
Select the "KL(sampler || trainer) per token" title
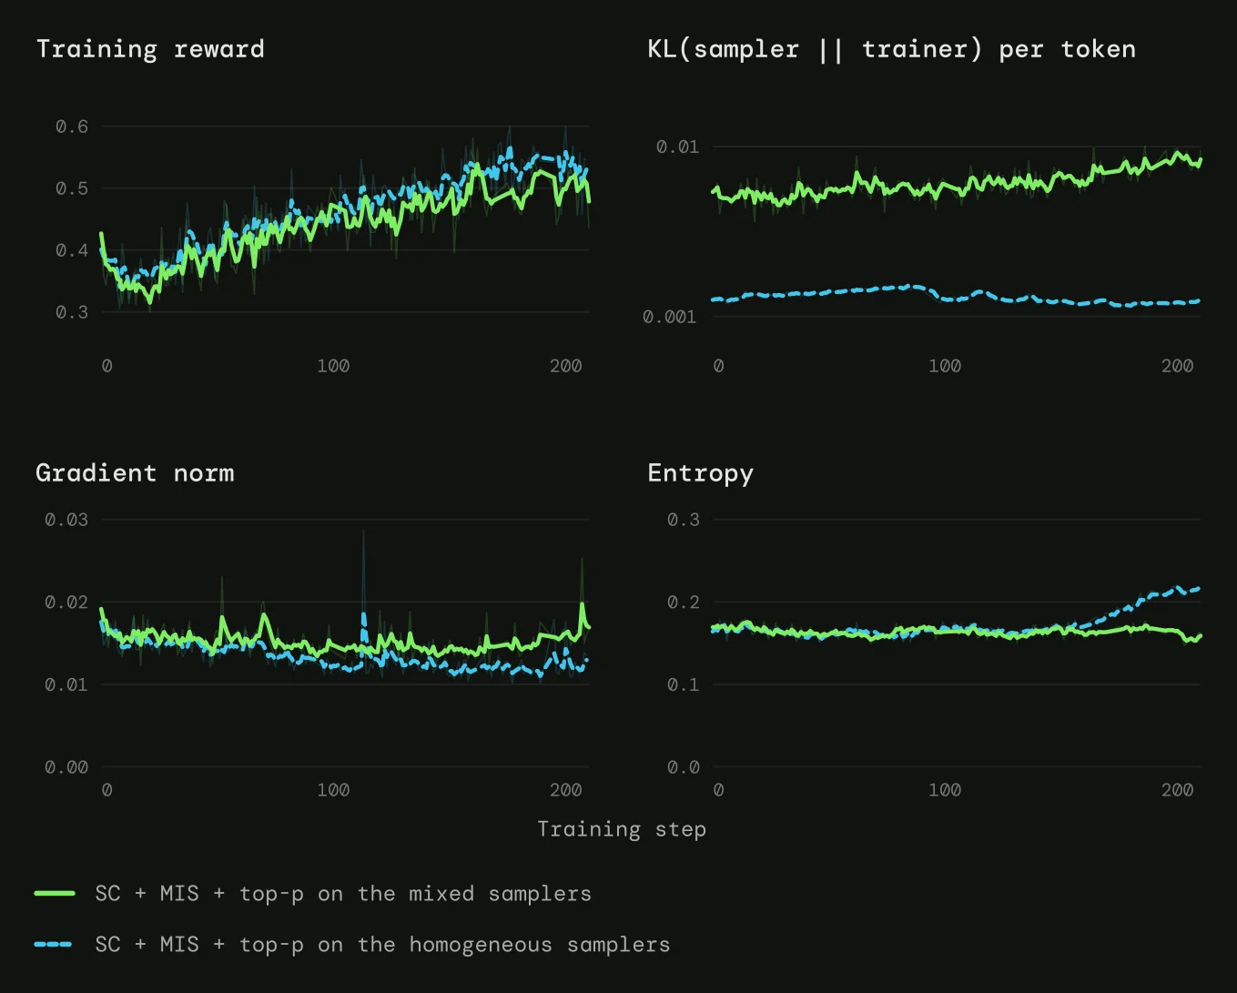click(891, 49)
